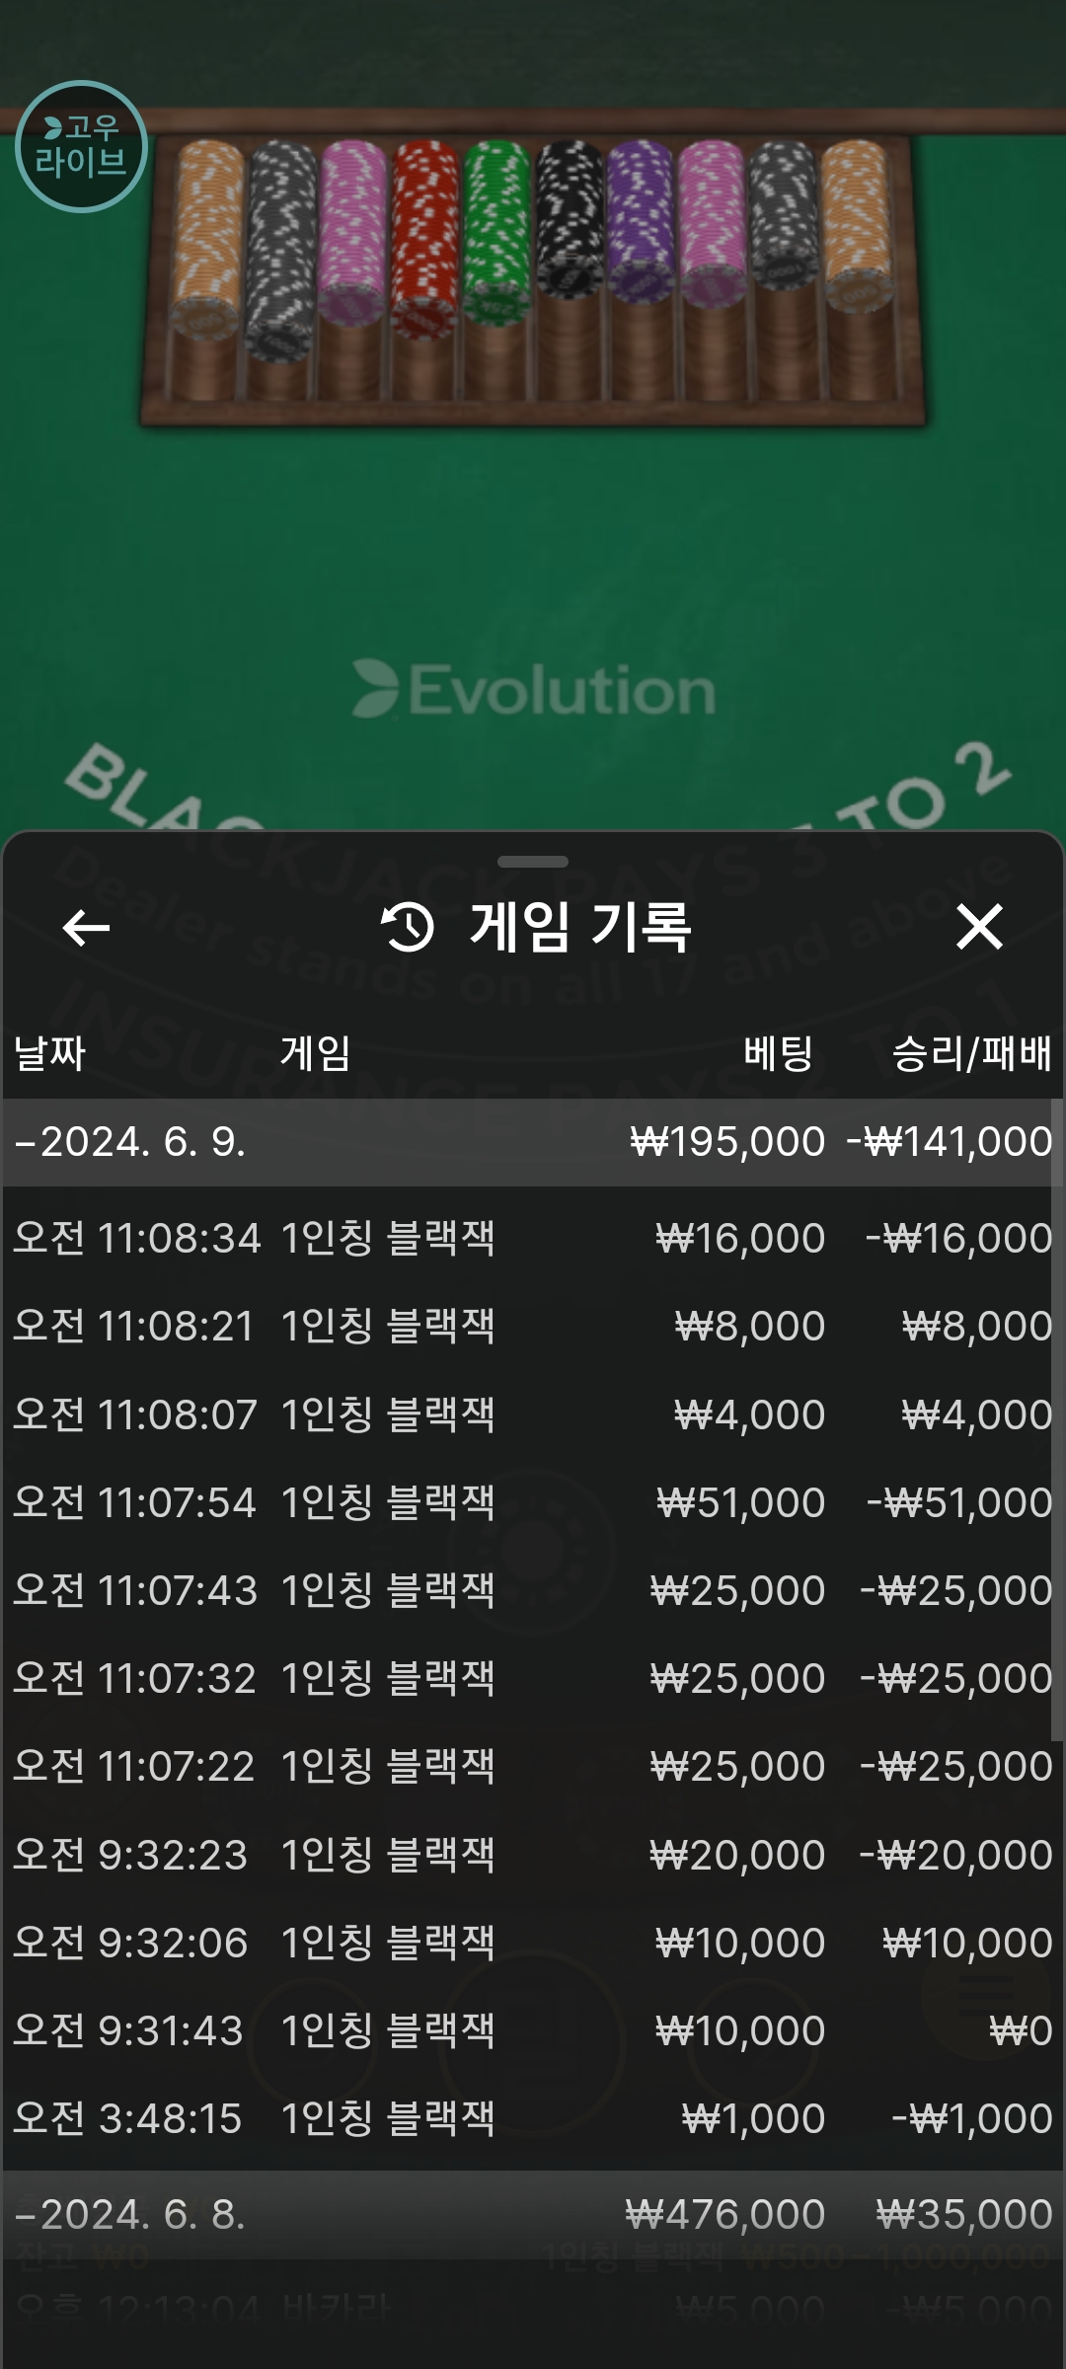Tap the back arrow in game history
1066x2369 pixels.
[86, 927]
